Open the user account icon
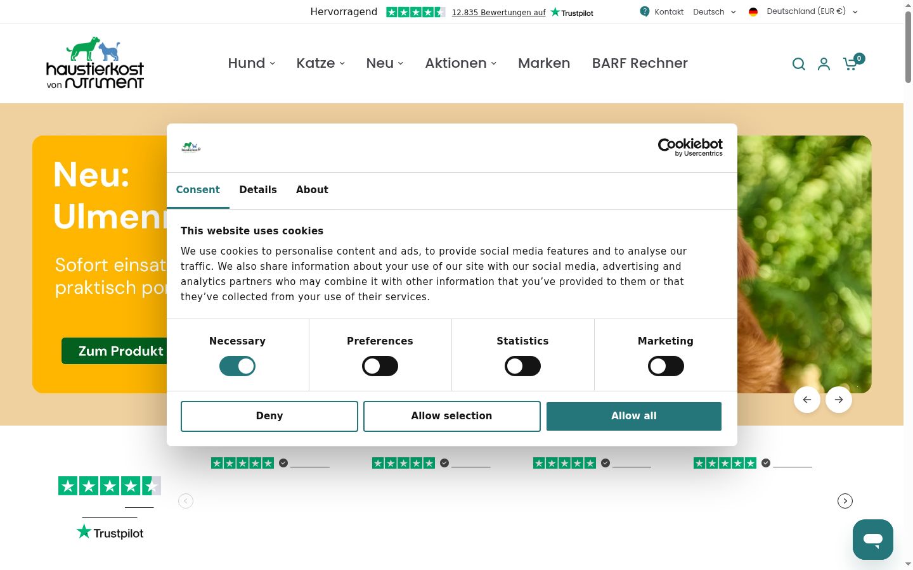The height and width of the screenshot is (570, 913). click(824, 64)
